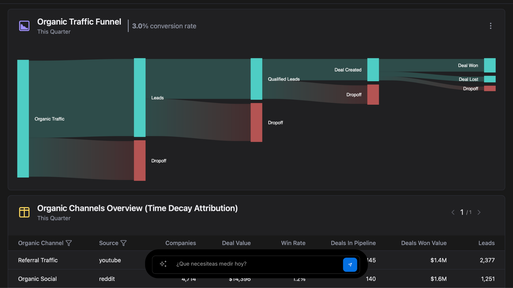Click the AI sparkle icon in prompt bar

163,264
